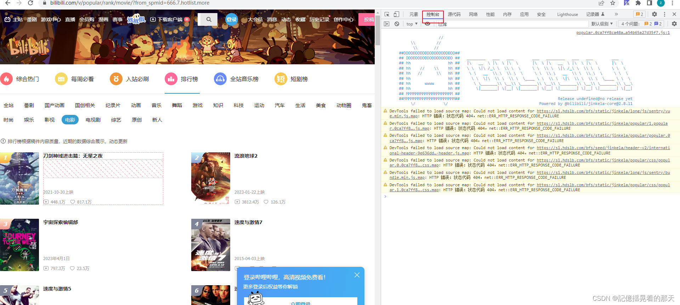This screenshot has width=680, height=305.
Task: Click the 速度与激情5 title link
Action: point(57,289)
